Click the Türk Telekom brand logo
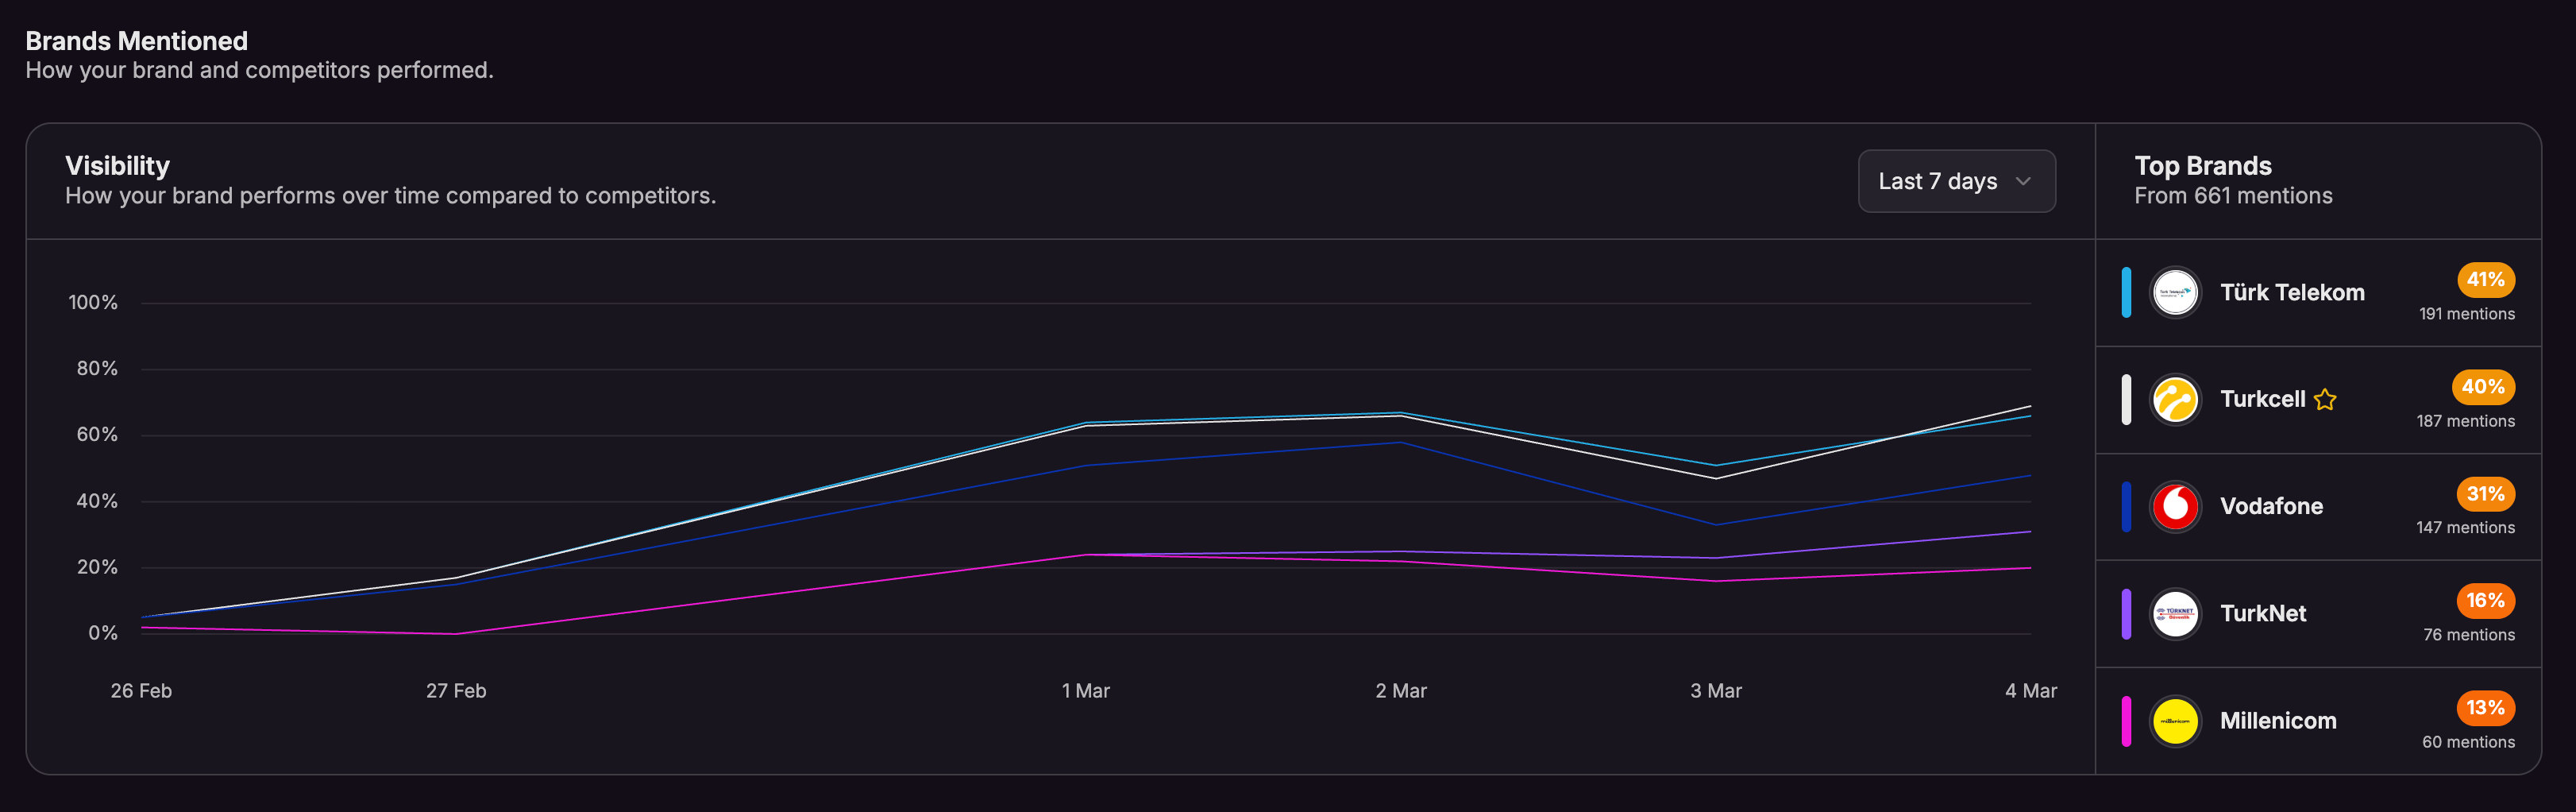This screenshot has width=2576, height=812. (2175, 293)
